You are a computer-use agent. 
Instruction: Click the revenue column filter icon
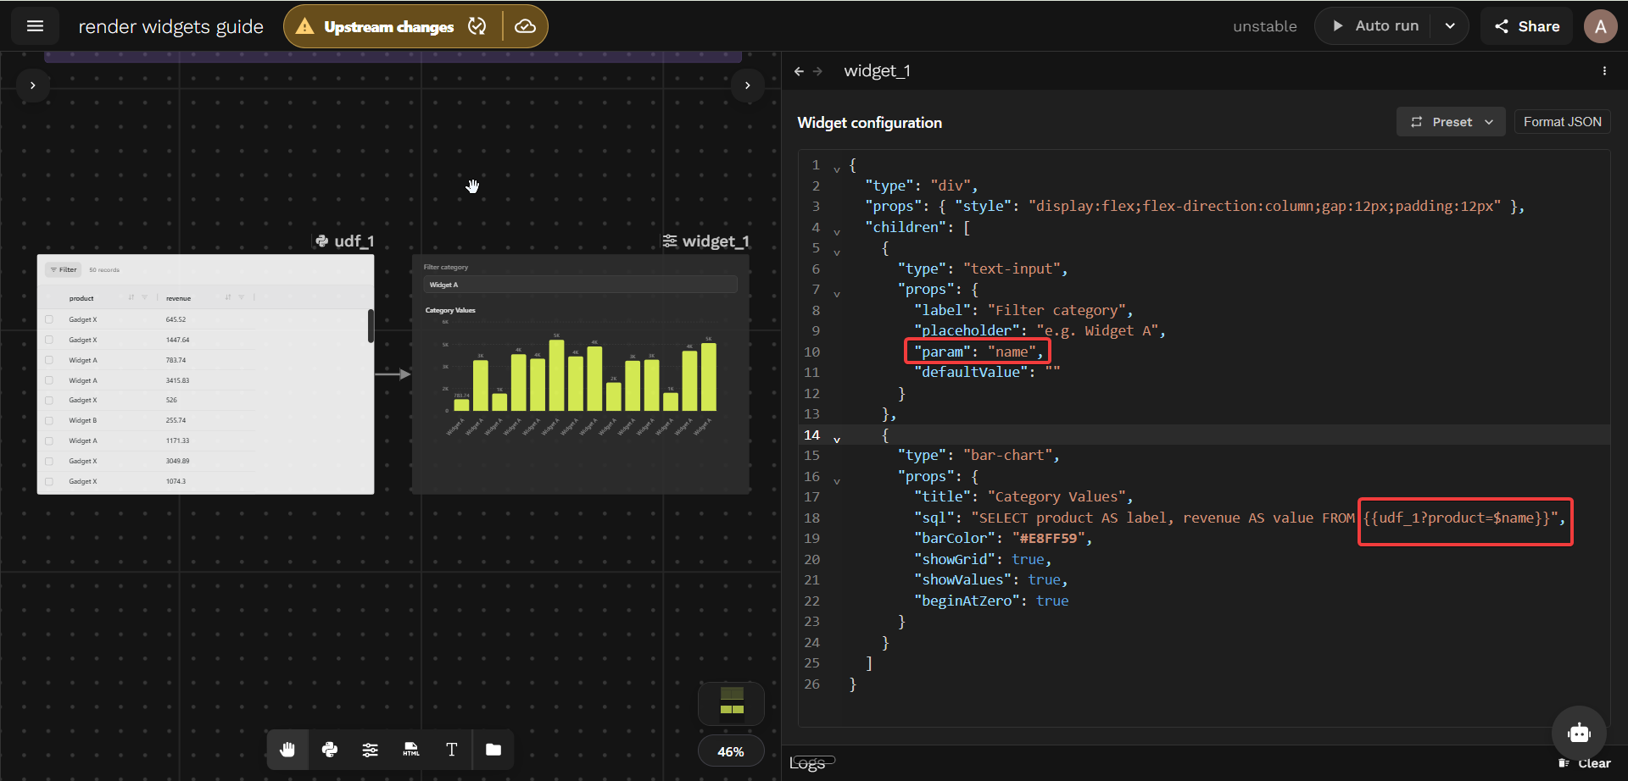coord(242,297)
